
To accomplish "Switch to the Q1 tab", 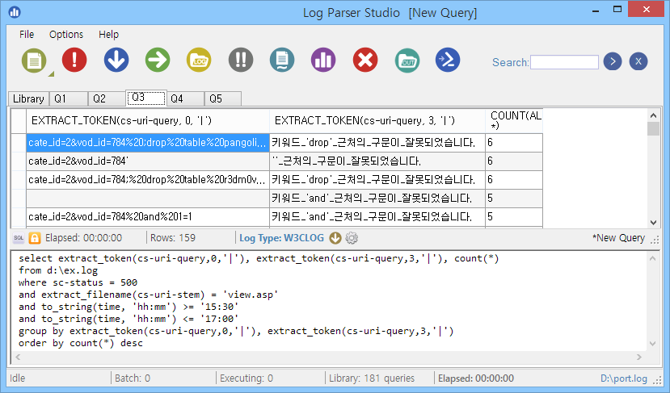I will (69, 98).
